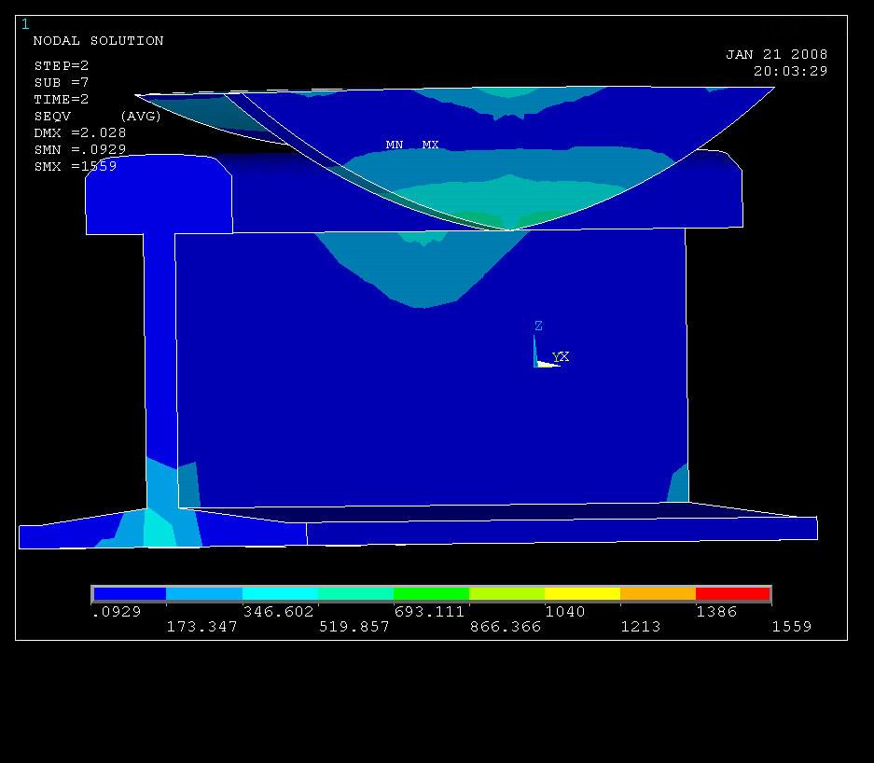Click the light blue 173.347 legend swatch
Viewport: 874px width, 763px height.
pyautogui.click(x=204, y=593)
